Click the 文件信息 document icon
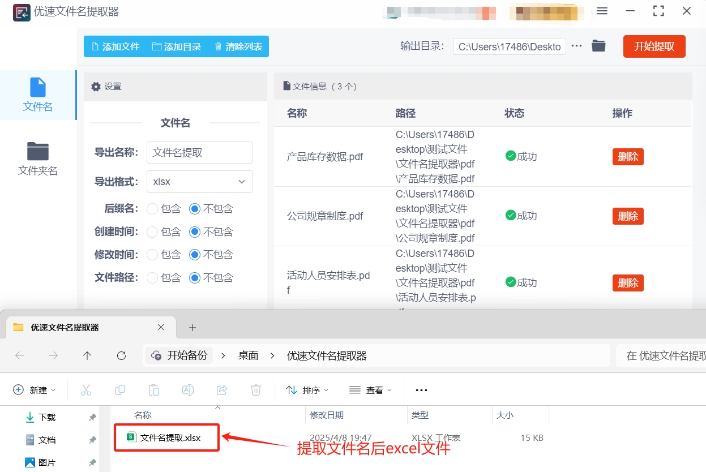The height and width of the screenshot is (472, 706). pos(286,86)
